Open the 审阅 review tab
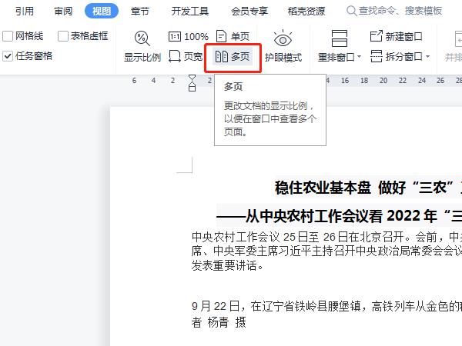This screenshot has height=346, width=462. 64,11
